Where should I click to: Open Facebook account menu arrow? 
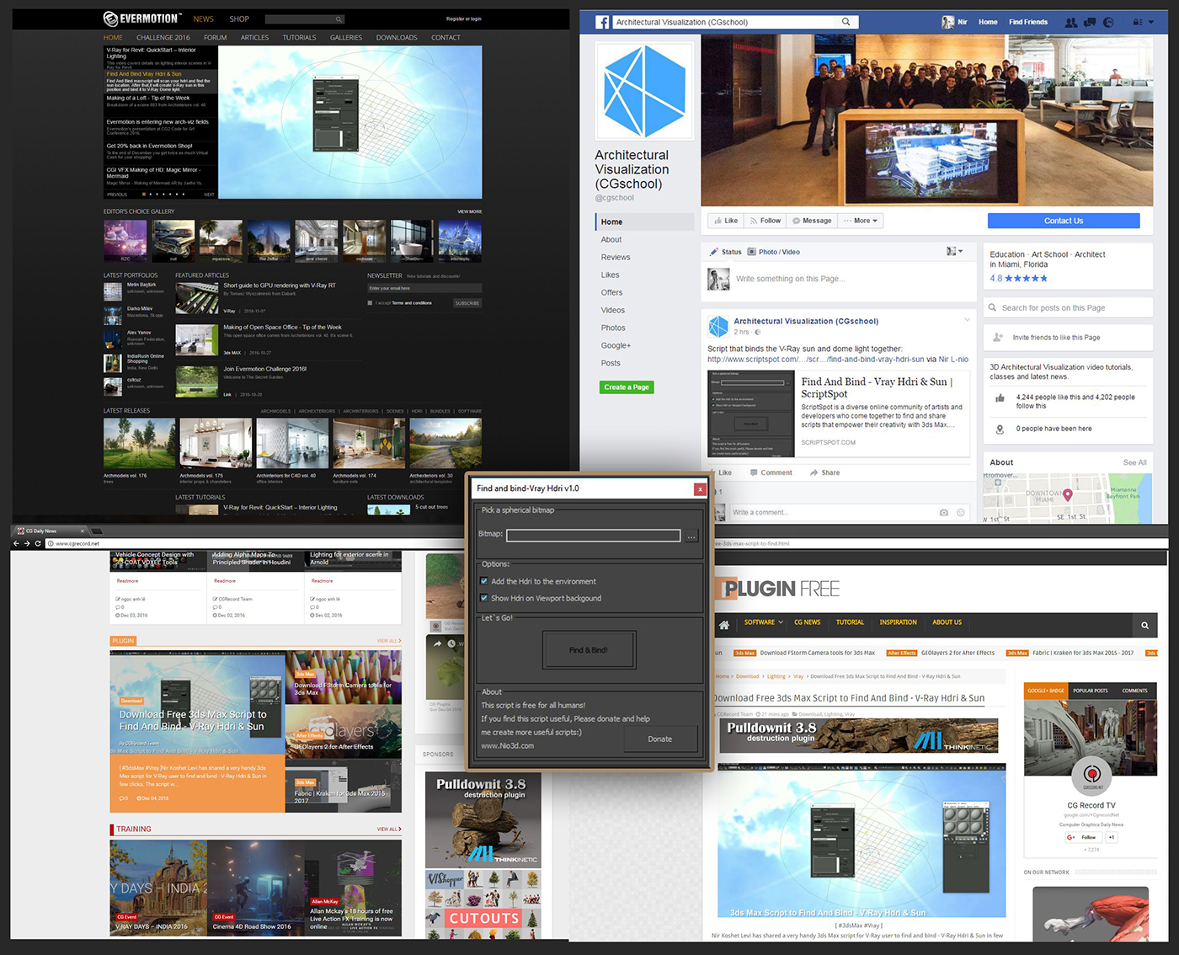[1151, 22]
